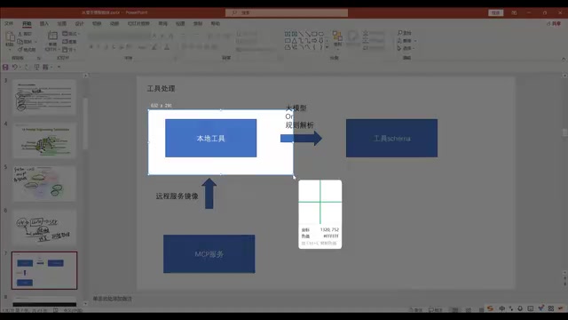Open the 幻灯片放映 ribbon tab

138,24
